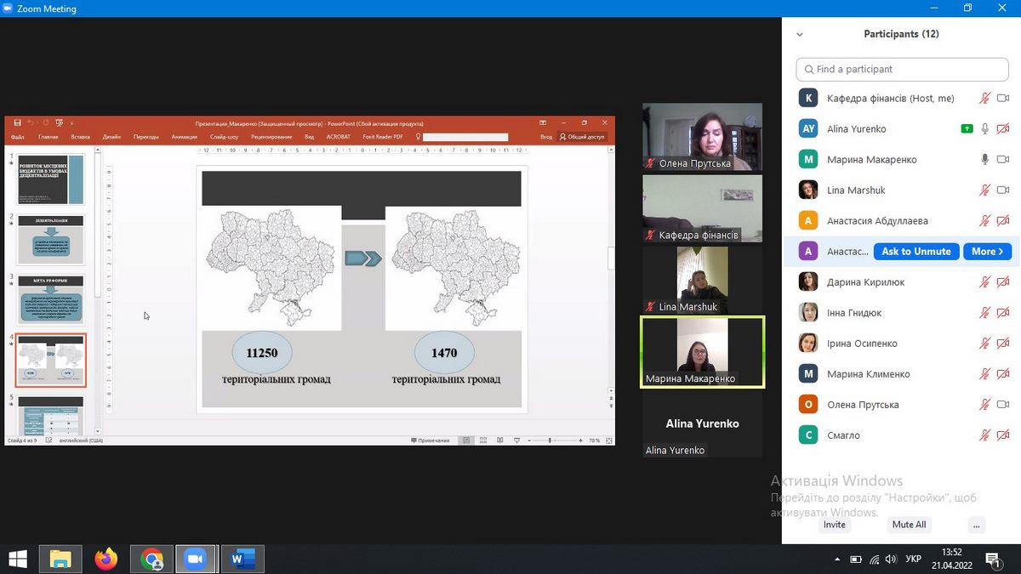Screen dimensions: 1021x574
Task: Click the disabled camera icon for Смагло
Action: point(1003,435)
